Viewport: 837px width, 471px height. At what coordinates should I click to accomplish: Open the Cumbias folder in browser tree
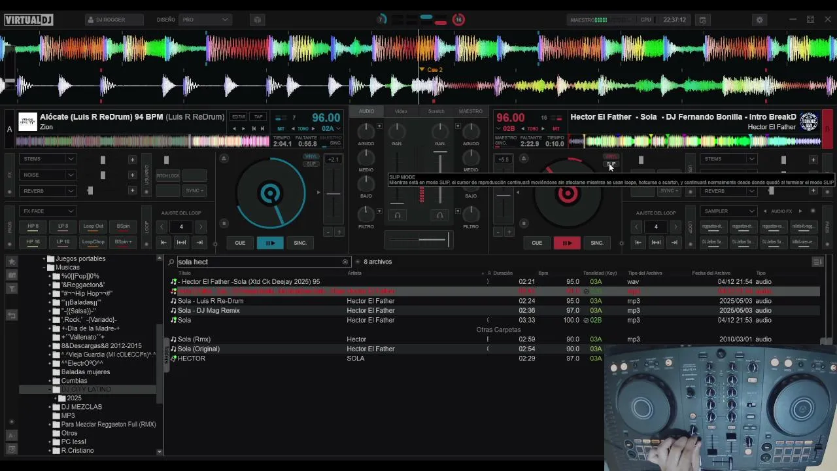[74, 381]
